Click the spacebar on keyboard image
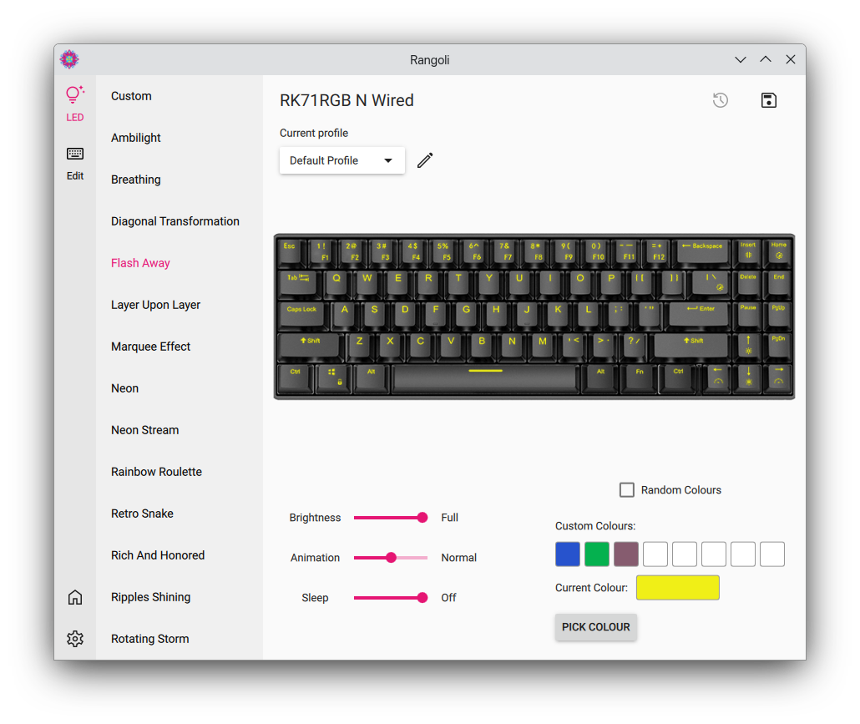This screenshot has width=860, height=724. [485, 378]
